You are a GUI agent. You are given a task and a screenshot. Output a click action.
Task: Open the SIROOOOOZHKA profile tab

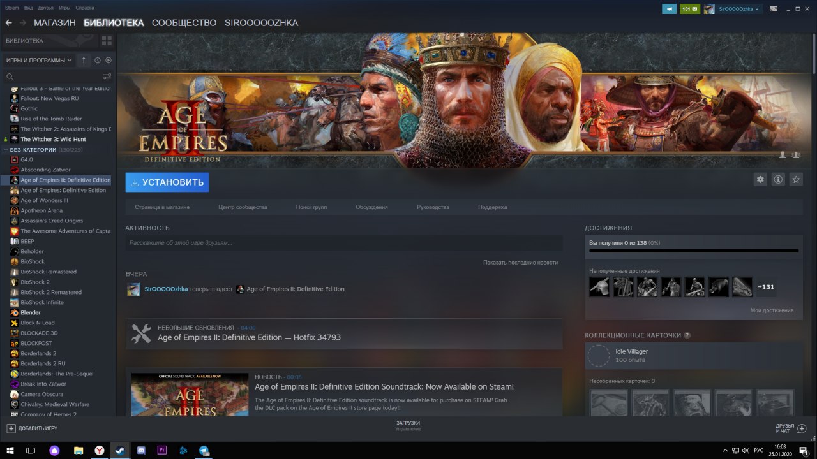(261, 23)
